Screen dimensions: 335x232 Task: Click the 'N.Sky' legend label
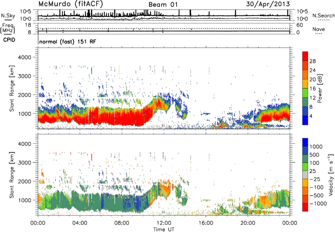coord(8,15)
